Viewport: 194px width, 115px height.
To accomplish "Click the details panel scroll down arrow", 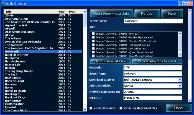I will 190,100.
